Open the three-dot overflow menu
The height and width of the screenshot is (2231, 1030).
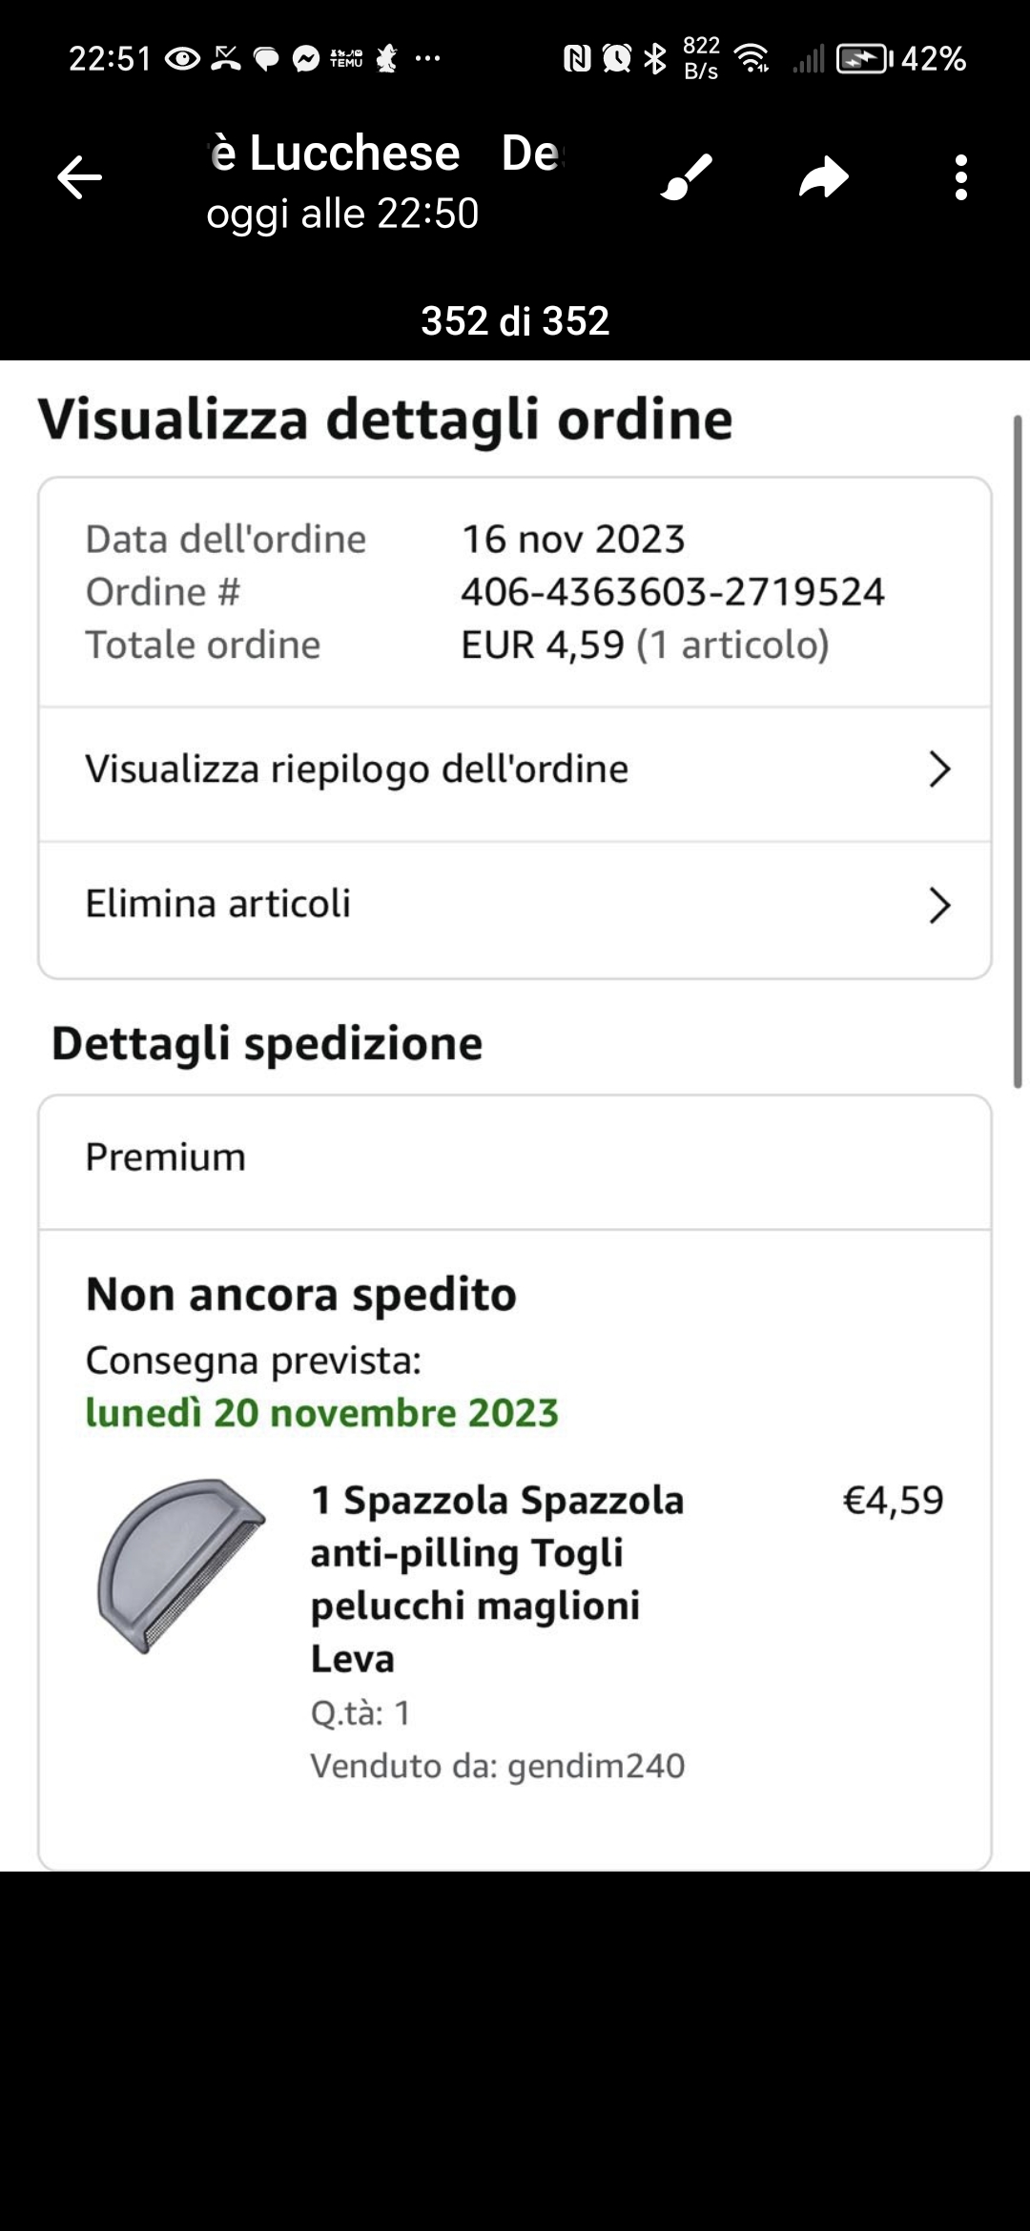pyautogui.click(x=960, y=177)
